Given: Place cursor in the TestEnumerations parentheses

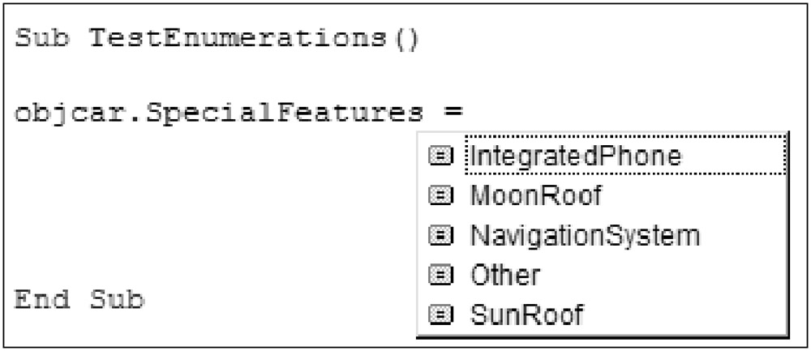Looking at the screenshot, I should click(x=401, y=39).
